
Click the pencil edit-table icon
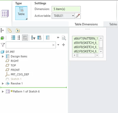[78, 16]
